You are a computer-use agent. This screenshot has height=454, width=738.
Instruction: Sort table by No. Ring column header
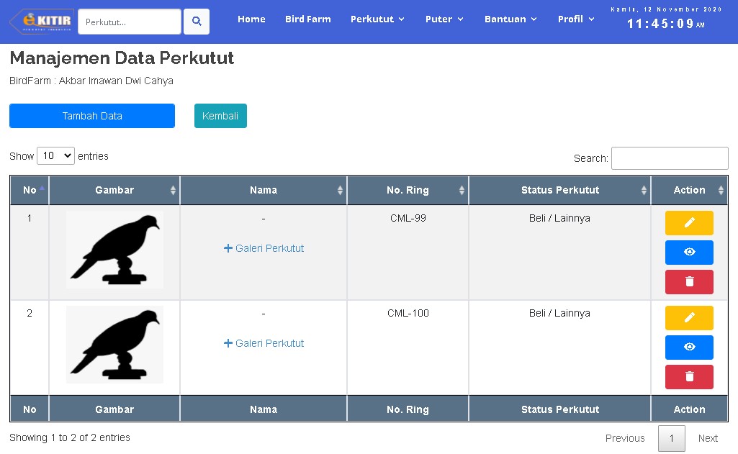408,191
